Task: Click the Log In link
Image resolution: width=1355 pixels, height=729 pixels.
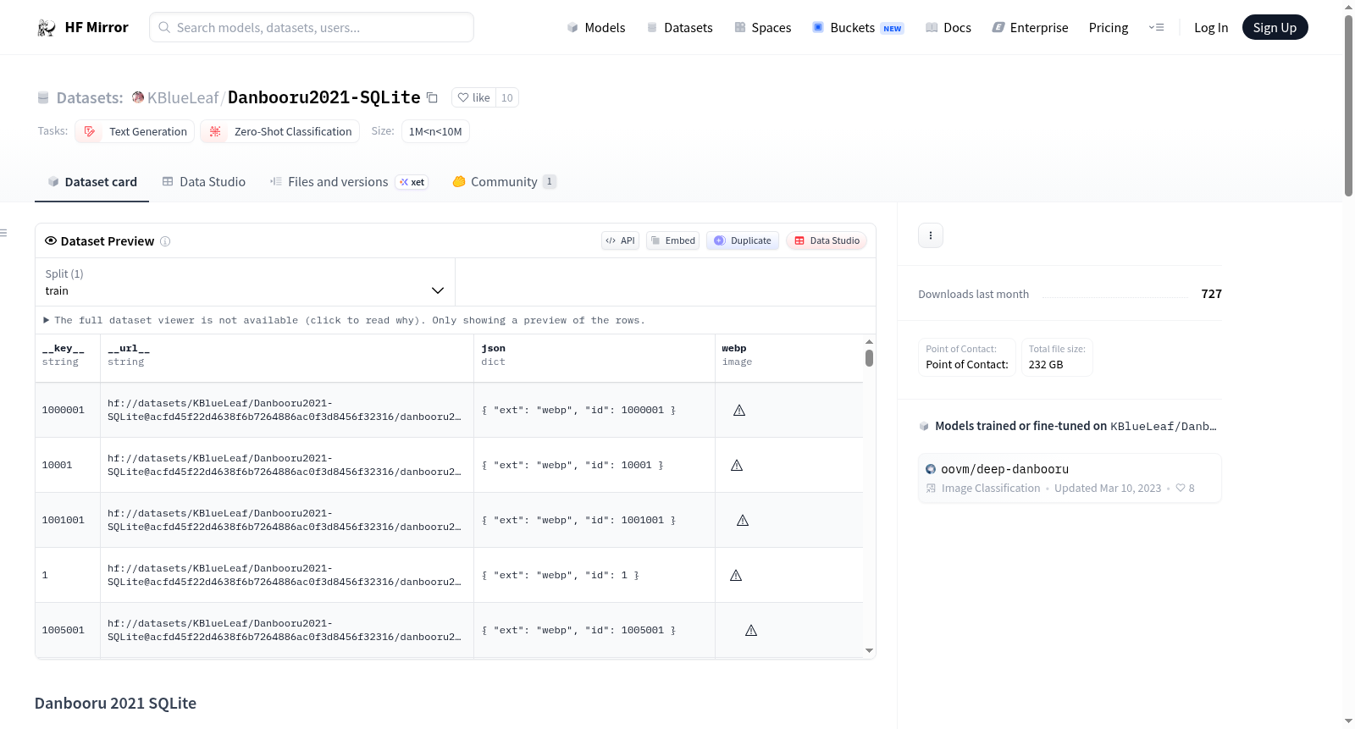Action: [1211, 28]
